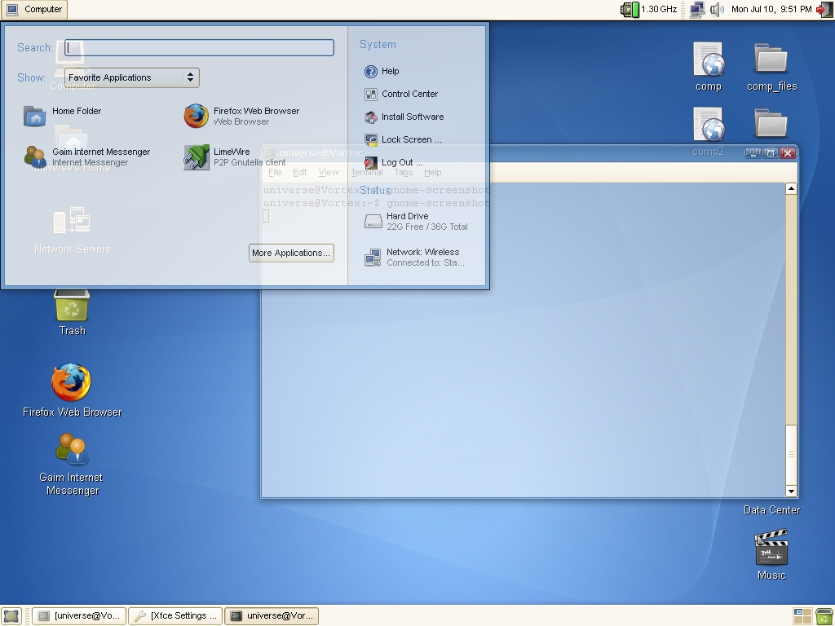Open Network Wireless status entry
The image size is (835, 626).
click(415, 257)
